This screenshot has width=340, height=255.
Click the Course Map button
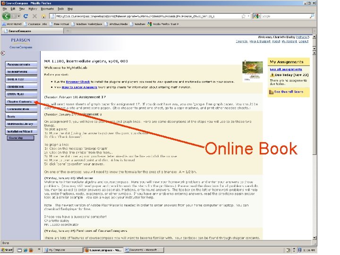21,138
